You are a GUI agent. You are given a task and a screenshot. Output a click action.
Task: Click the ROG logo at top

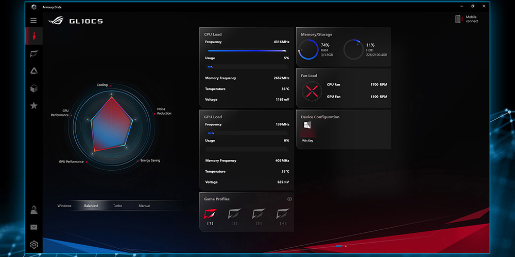[x=56, y=21]
